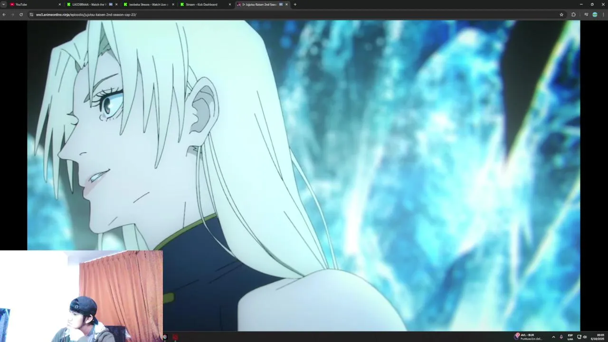The height and width of the screenshot is (342, 608).
Task: Open the AVL - BUR score widget
Action: pyautogui.click(x=528, y=337)
